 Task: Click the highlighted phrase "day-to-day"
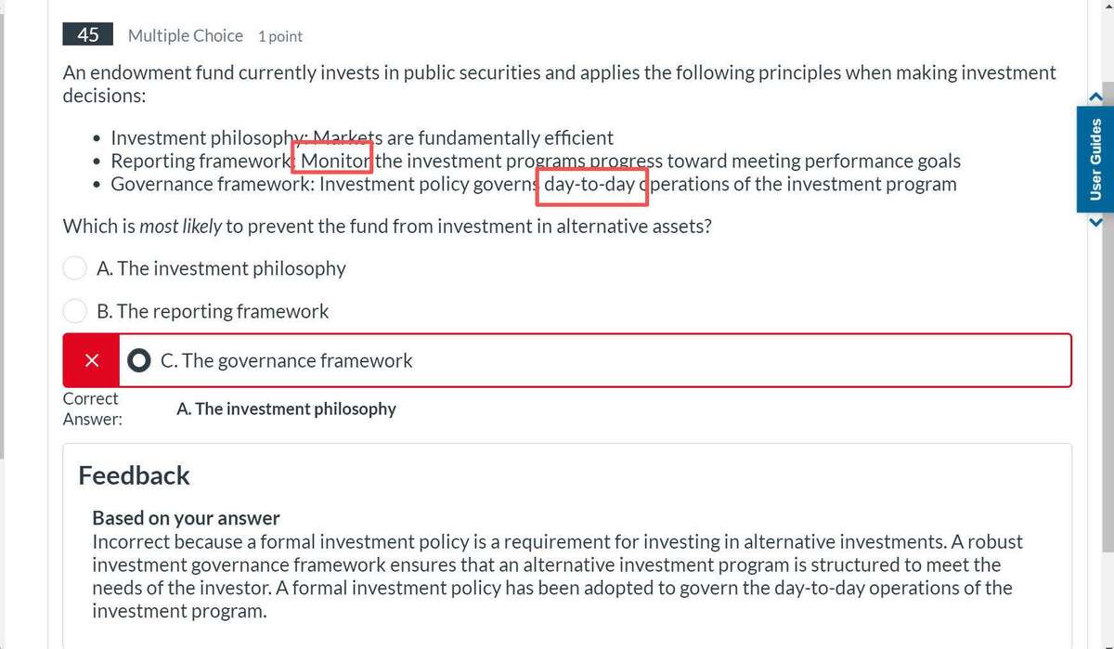coord(589,184)
